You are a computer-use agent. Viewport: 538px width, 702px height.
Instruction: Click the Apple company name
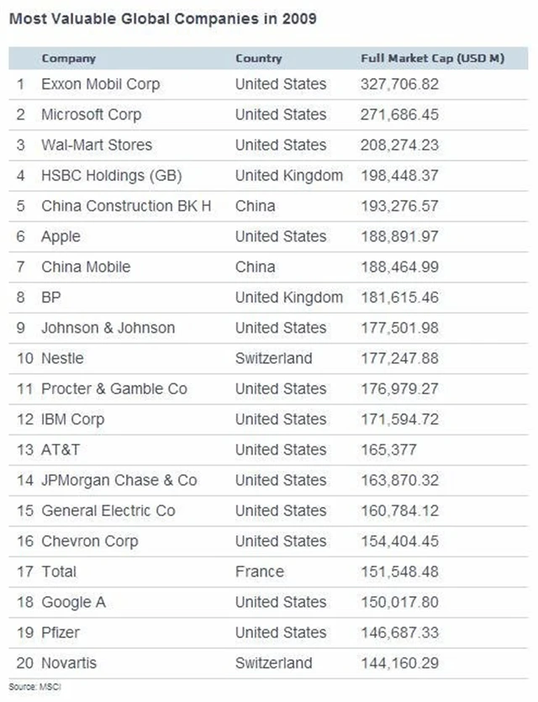tap(61, 236)
